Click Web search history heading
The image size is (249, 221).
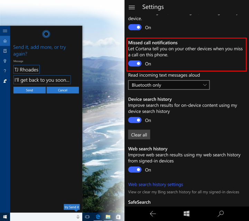tap(148, 149)
